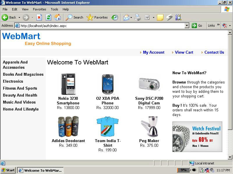The height and width of the screenshot is (174, 233).
Task: Click the Go button
Action: click(197, 26)
